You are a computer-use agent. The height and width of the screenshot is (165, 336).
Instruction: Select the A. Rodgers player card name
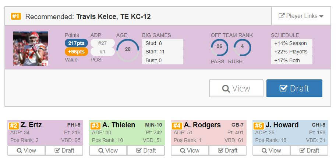click(202, 125)
